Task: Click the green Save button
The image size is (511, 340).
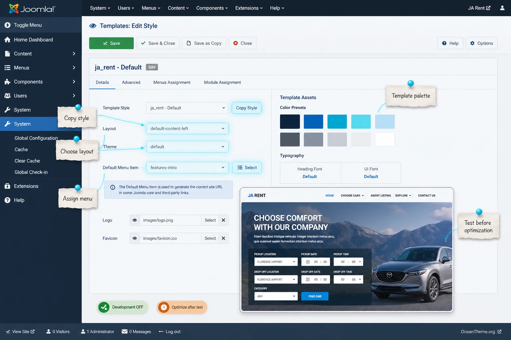Action: point(111,43)
